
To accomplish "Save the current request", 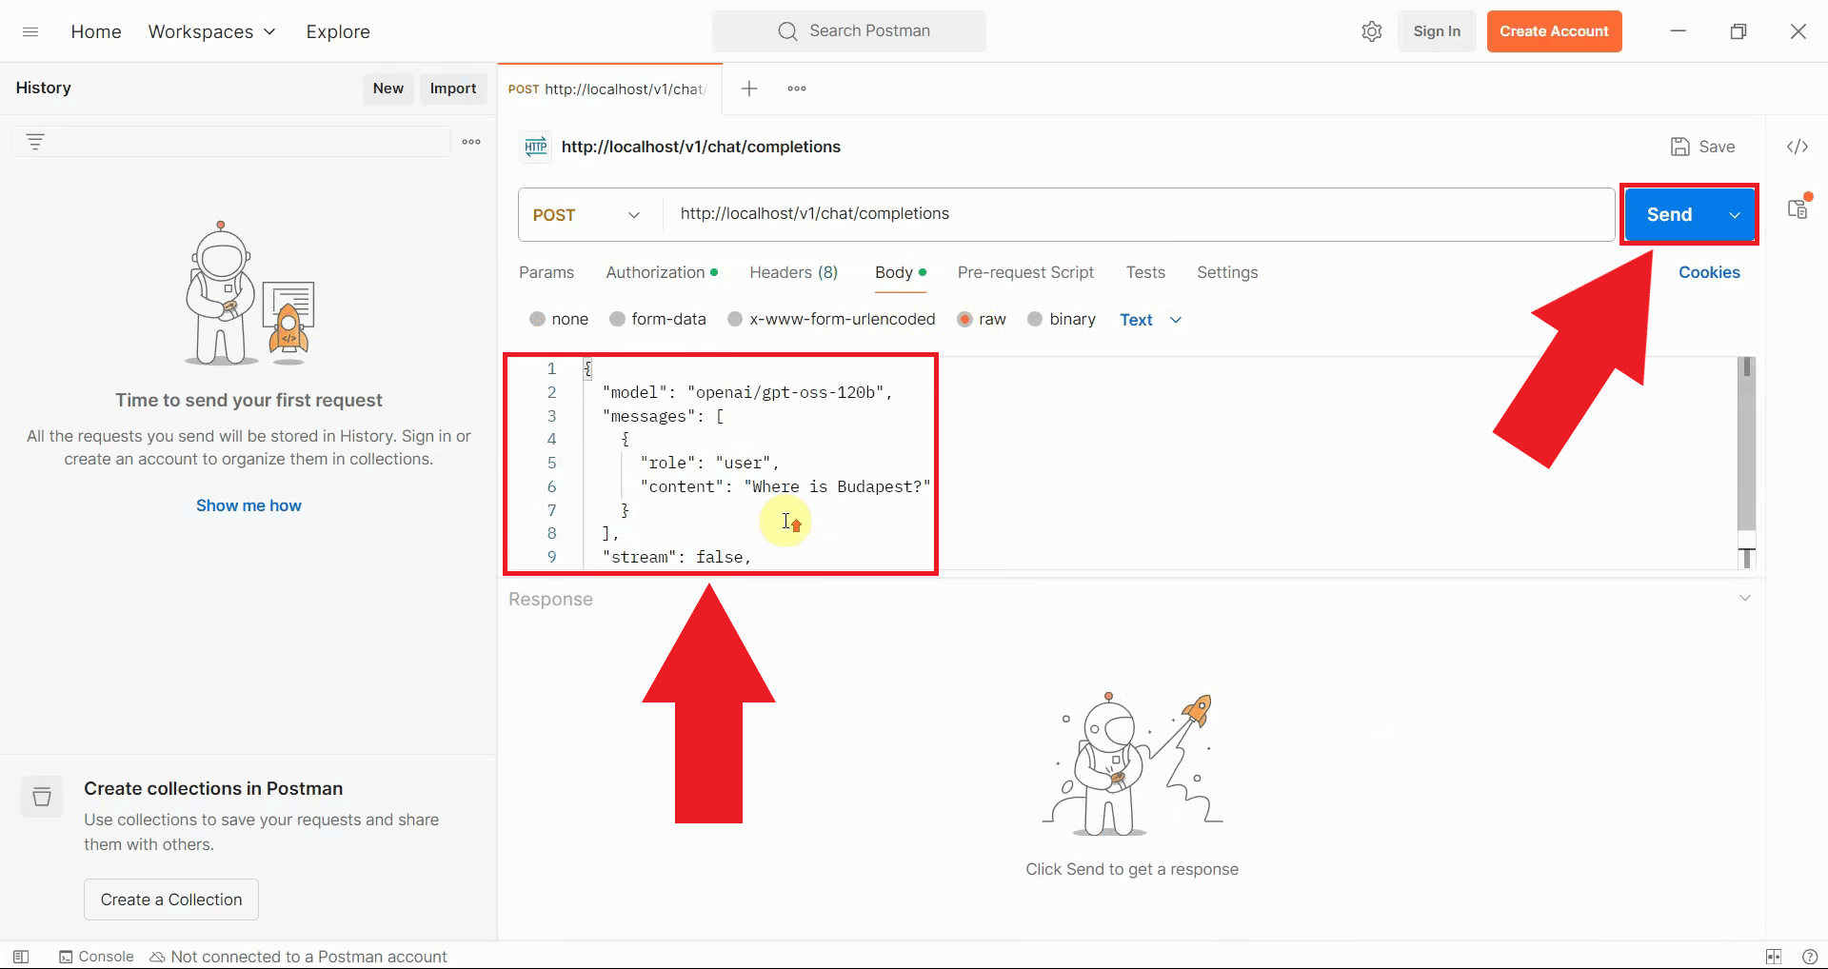I will (1703, 146).
